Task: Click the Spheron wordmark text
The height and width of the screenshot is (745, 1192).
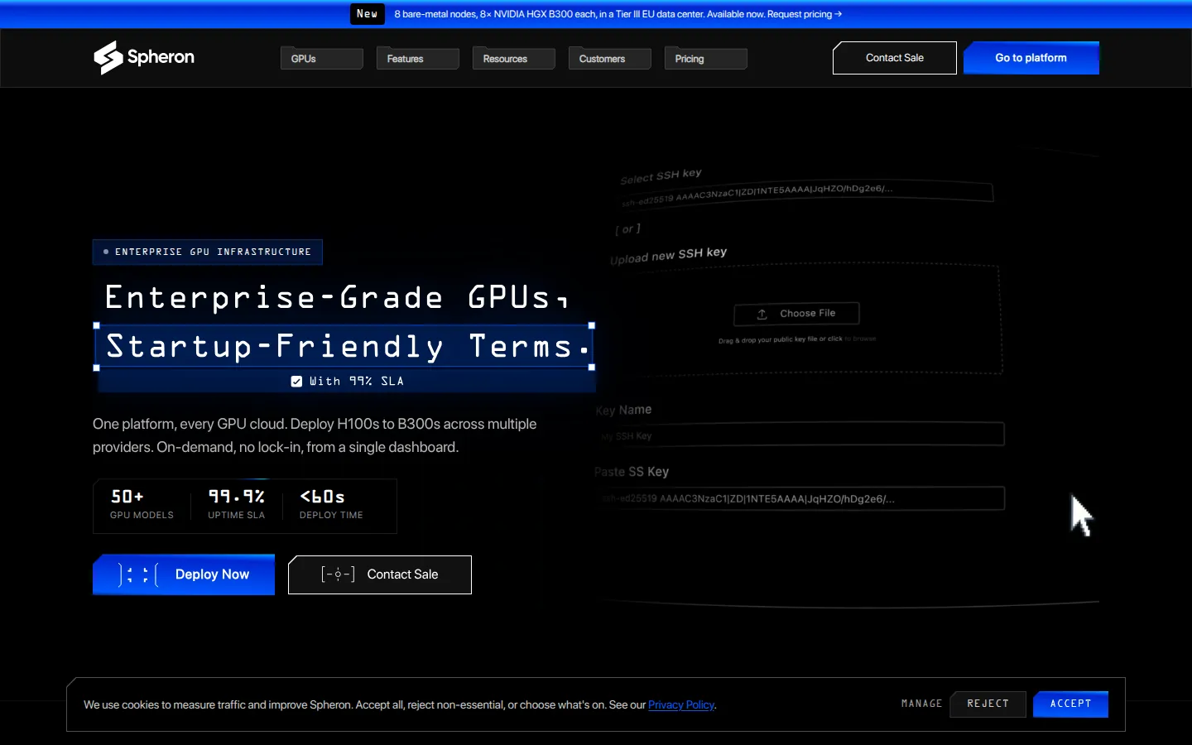Action: pyautogui.click(x=161, y=57)
